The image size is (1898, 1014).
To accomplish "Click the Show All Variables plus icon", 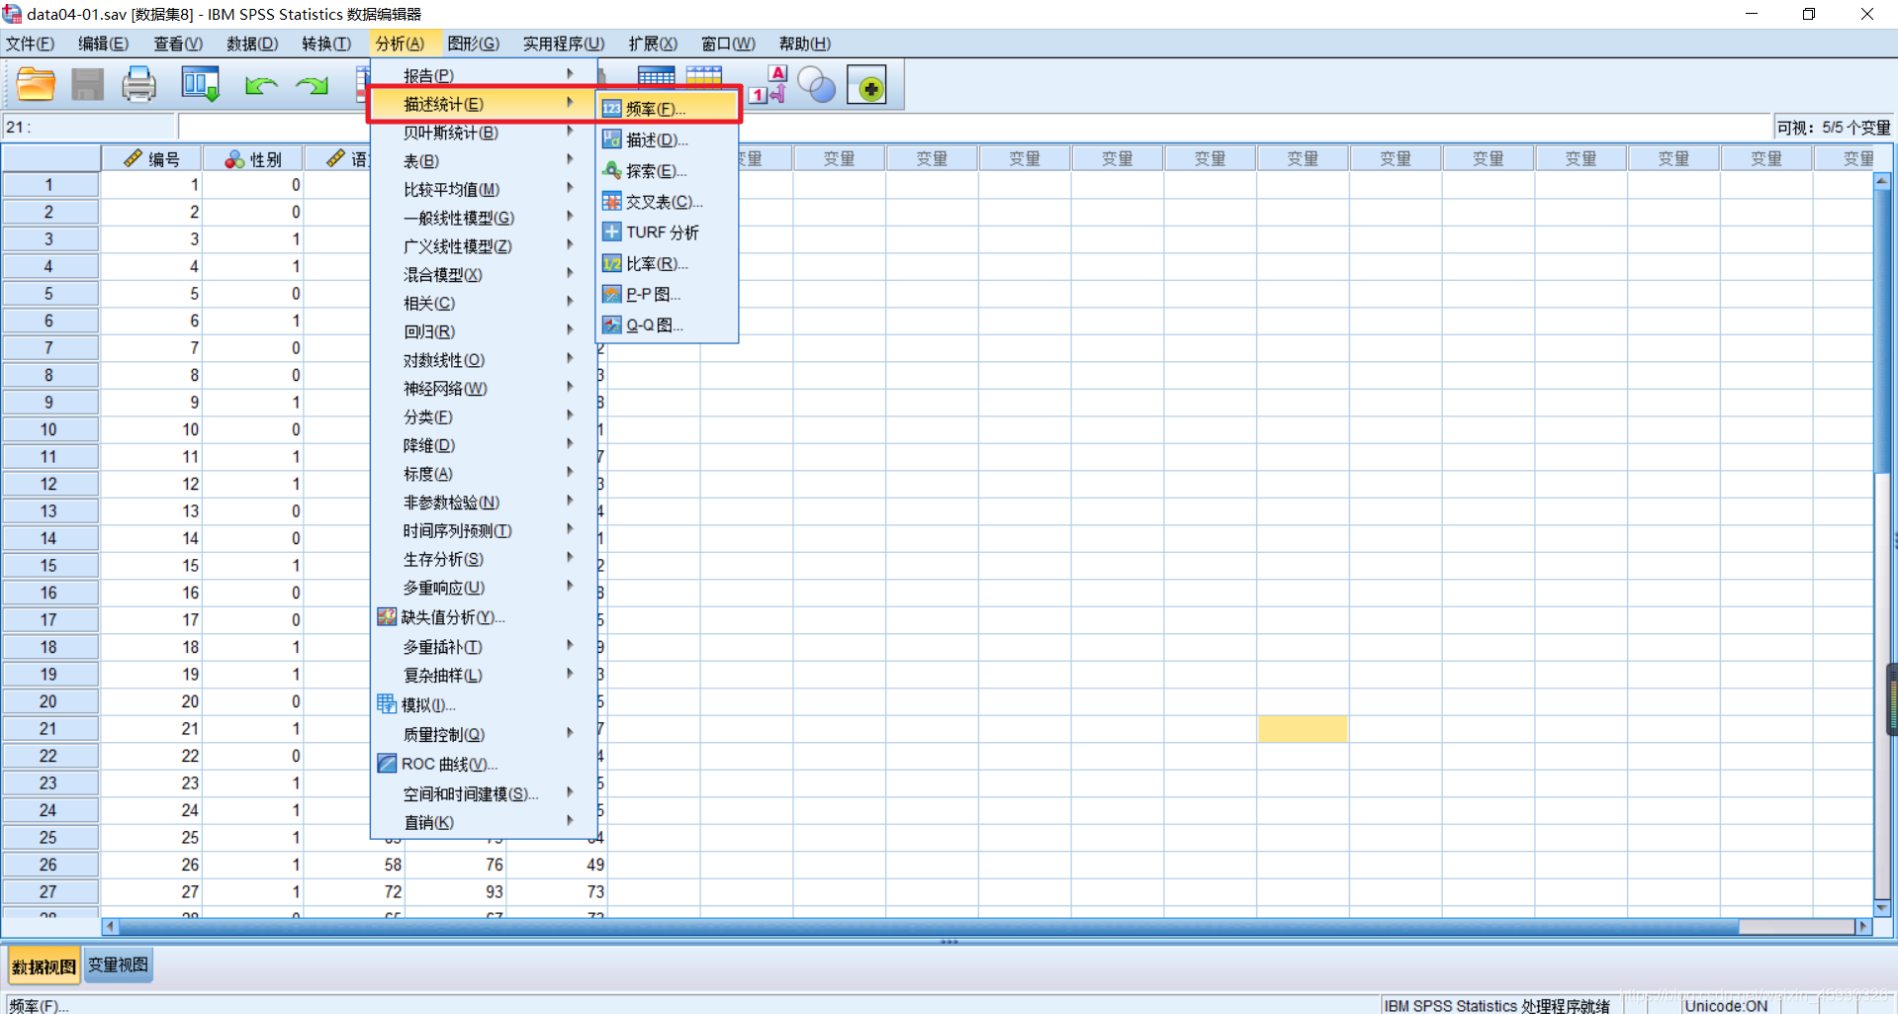I will 867,86.
